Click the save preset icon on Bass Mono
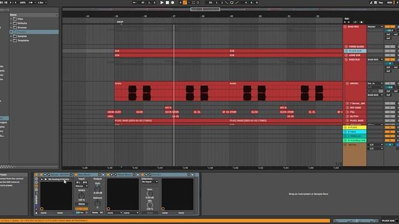Viewport: 399px width, 224px height. click(103, 175)
